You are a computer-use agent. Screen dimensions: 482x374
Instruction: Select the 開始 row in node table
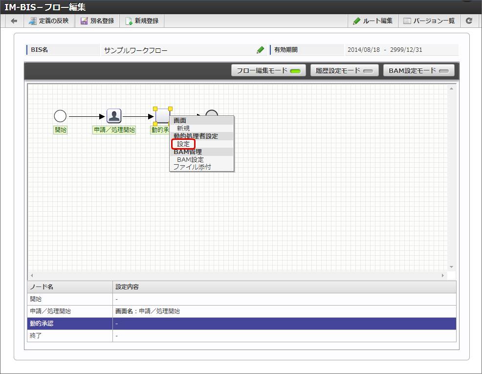241,299
